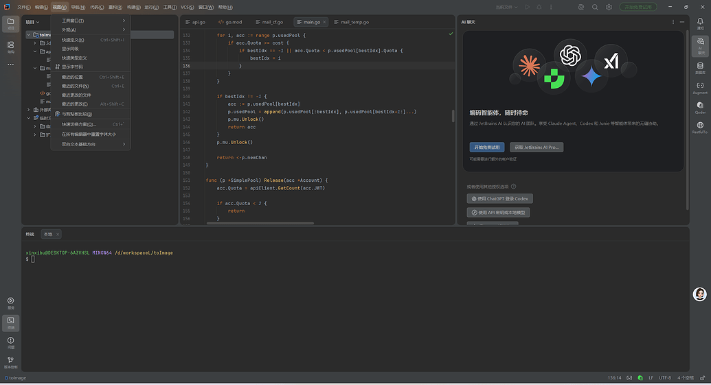
Task: Open the Qoder tool window icon
Action: pyautogui.click(x=700, y=107)
